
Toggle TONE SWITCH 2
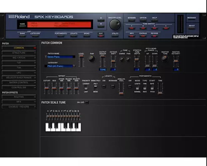(x=143, y=28)
